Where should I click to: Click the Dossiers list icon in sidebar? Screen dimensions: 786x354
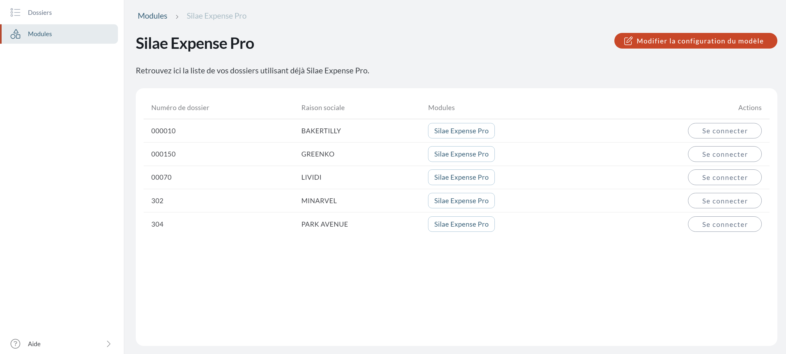(x=15, y=12)
